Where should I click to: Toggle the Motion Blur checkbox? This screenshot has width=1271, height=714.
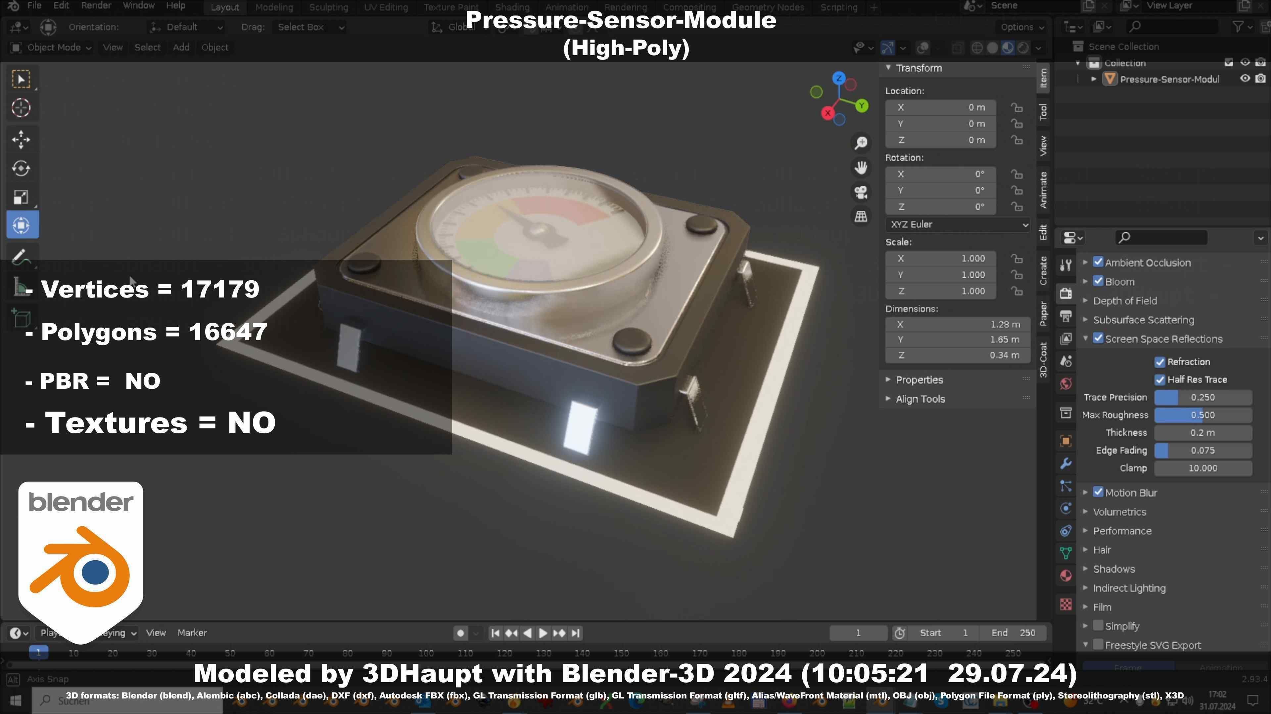click(1098, 492)
